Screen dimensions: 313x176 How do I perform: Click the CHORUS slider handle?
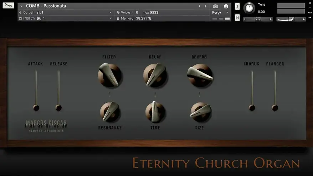tap(252, 108)
